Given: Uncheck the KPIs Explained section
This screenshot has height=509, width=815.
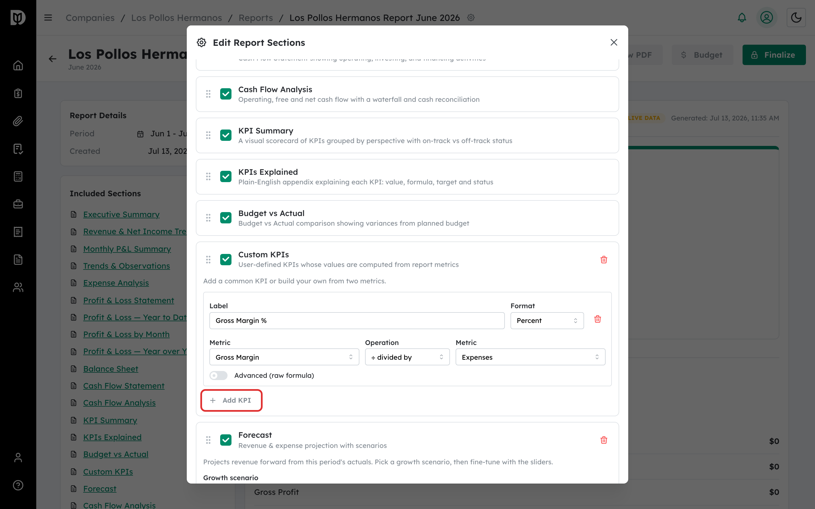Looking at the screenshot, I should (226, 176).
